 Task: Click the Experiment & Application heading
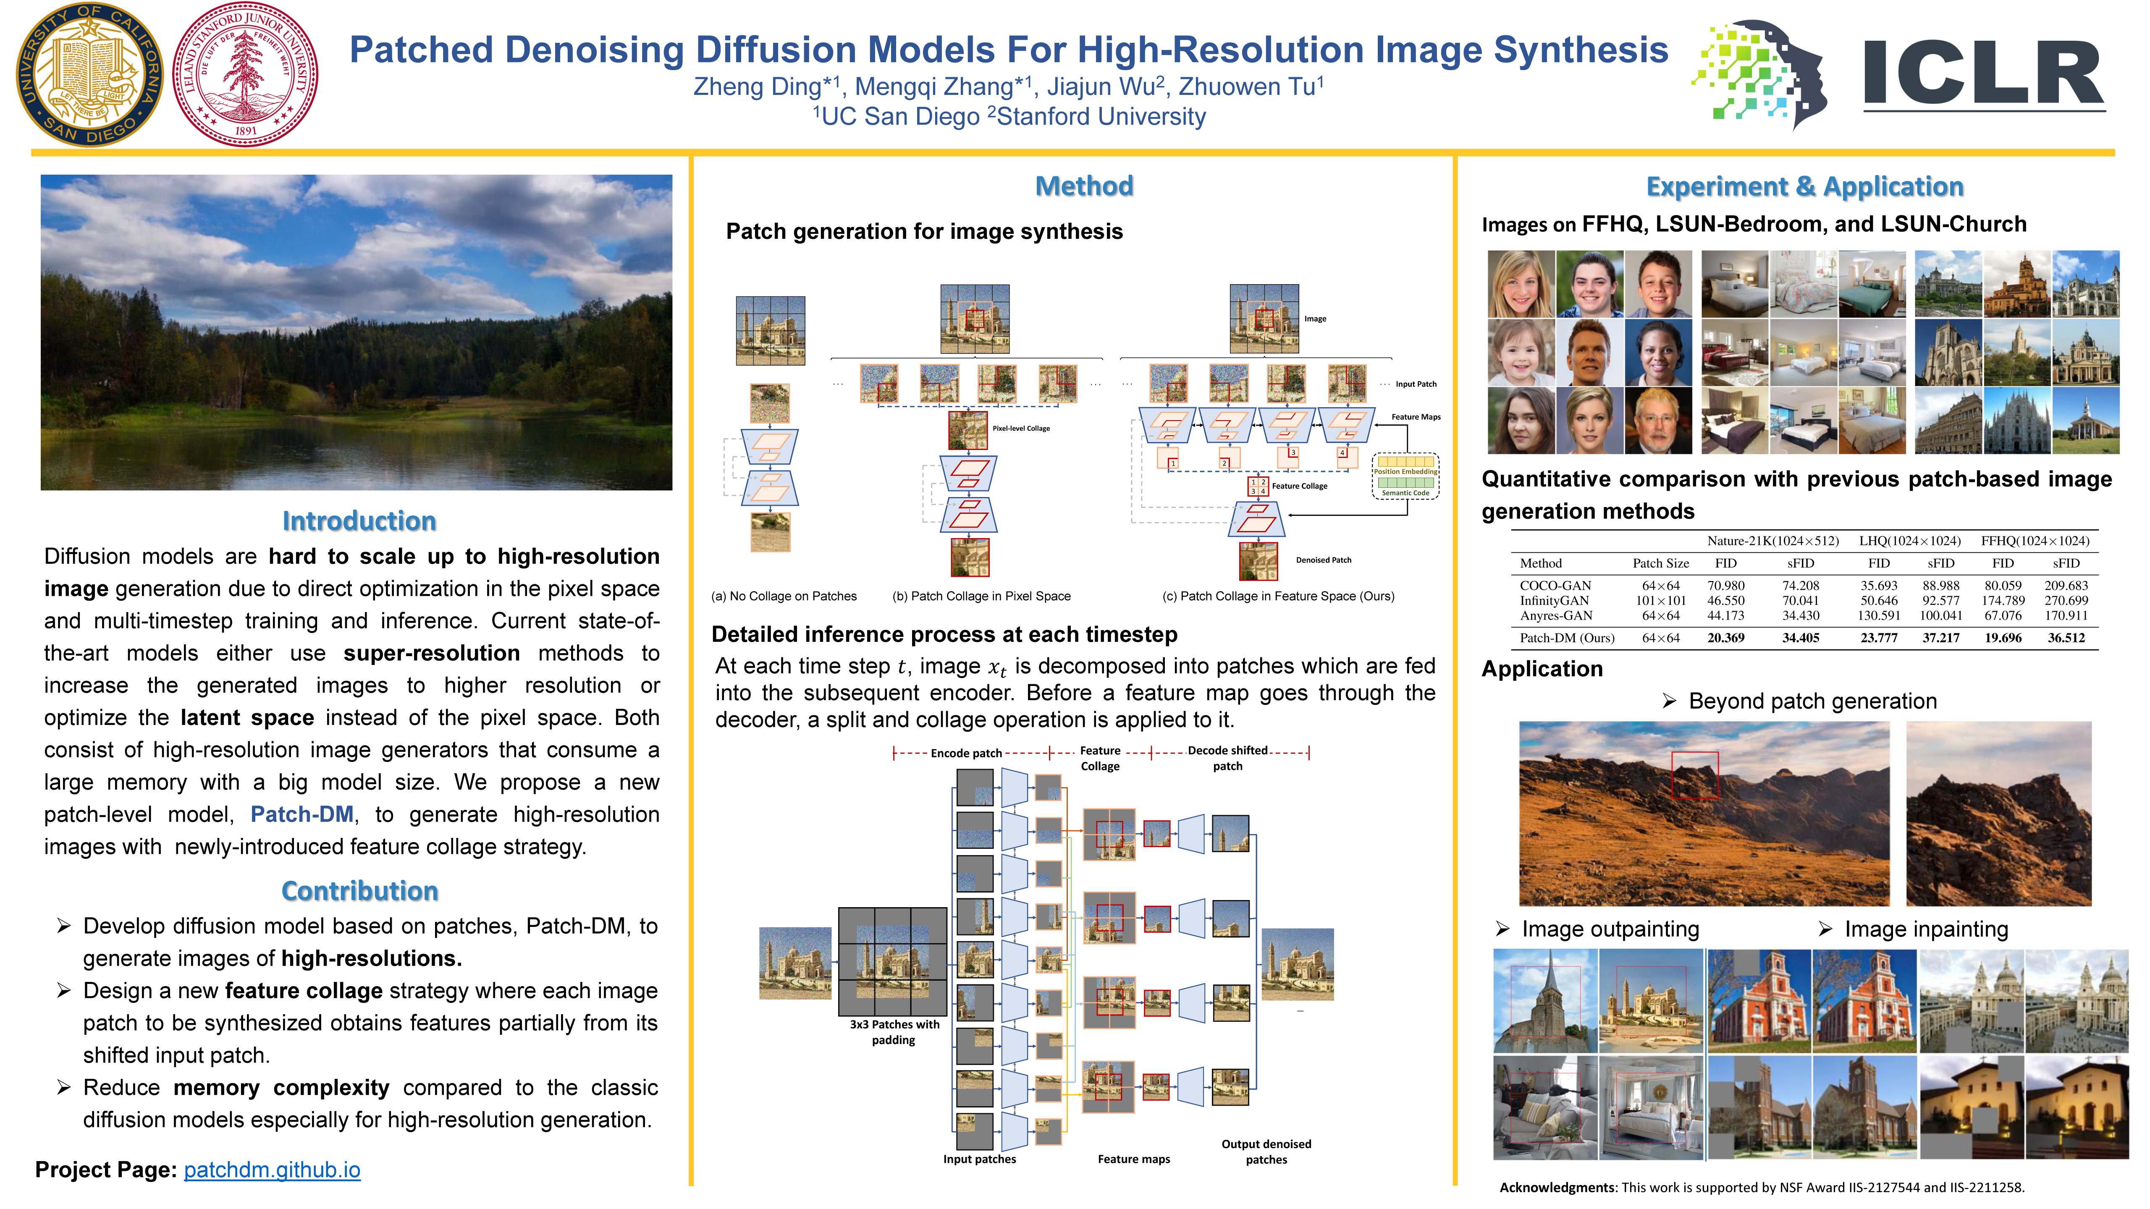coord(1804,186)
